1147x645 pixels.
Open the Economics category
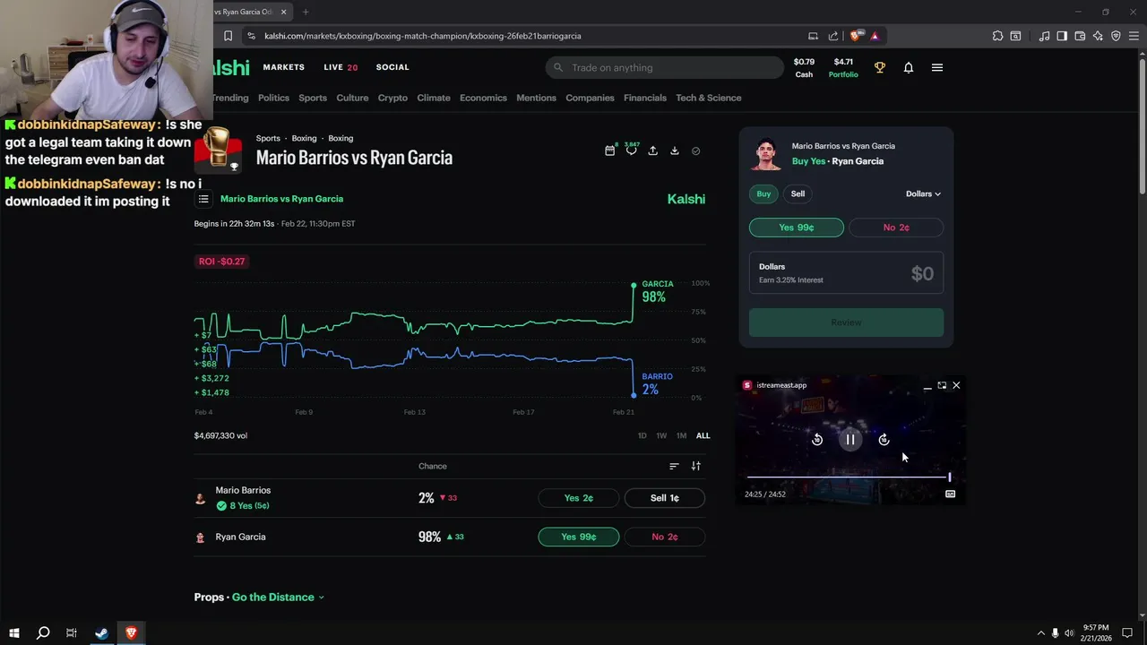click(x=483, y=98)
